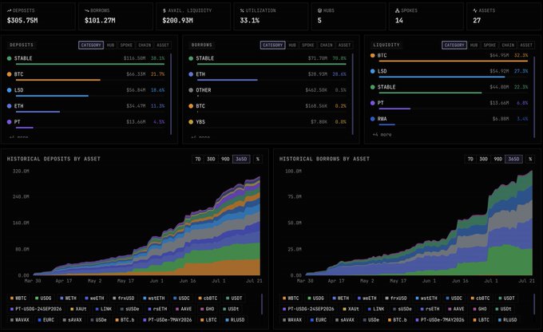Expand '+4 more' rows in Liquidity panel
Screen dimensions: 543x332
tap(382, 135)
